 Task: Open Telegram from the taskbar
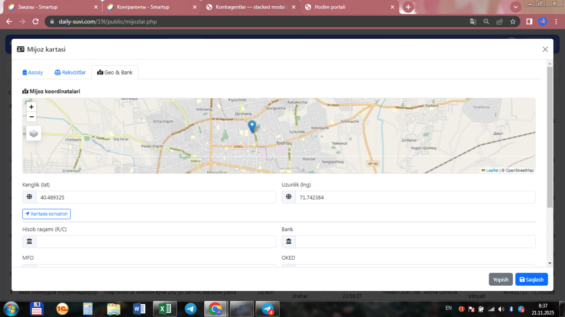[x=191, y=309]
